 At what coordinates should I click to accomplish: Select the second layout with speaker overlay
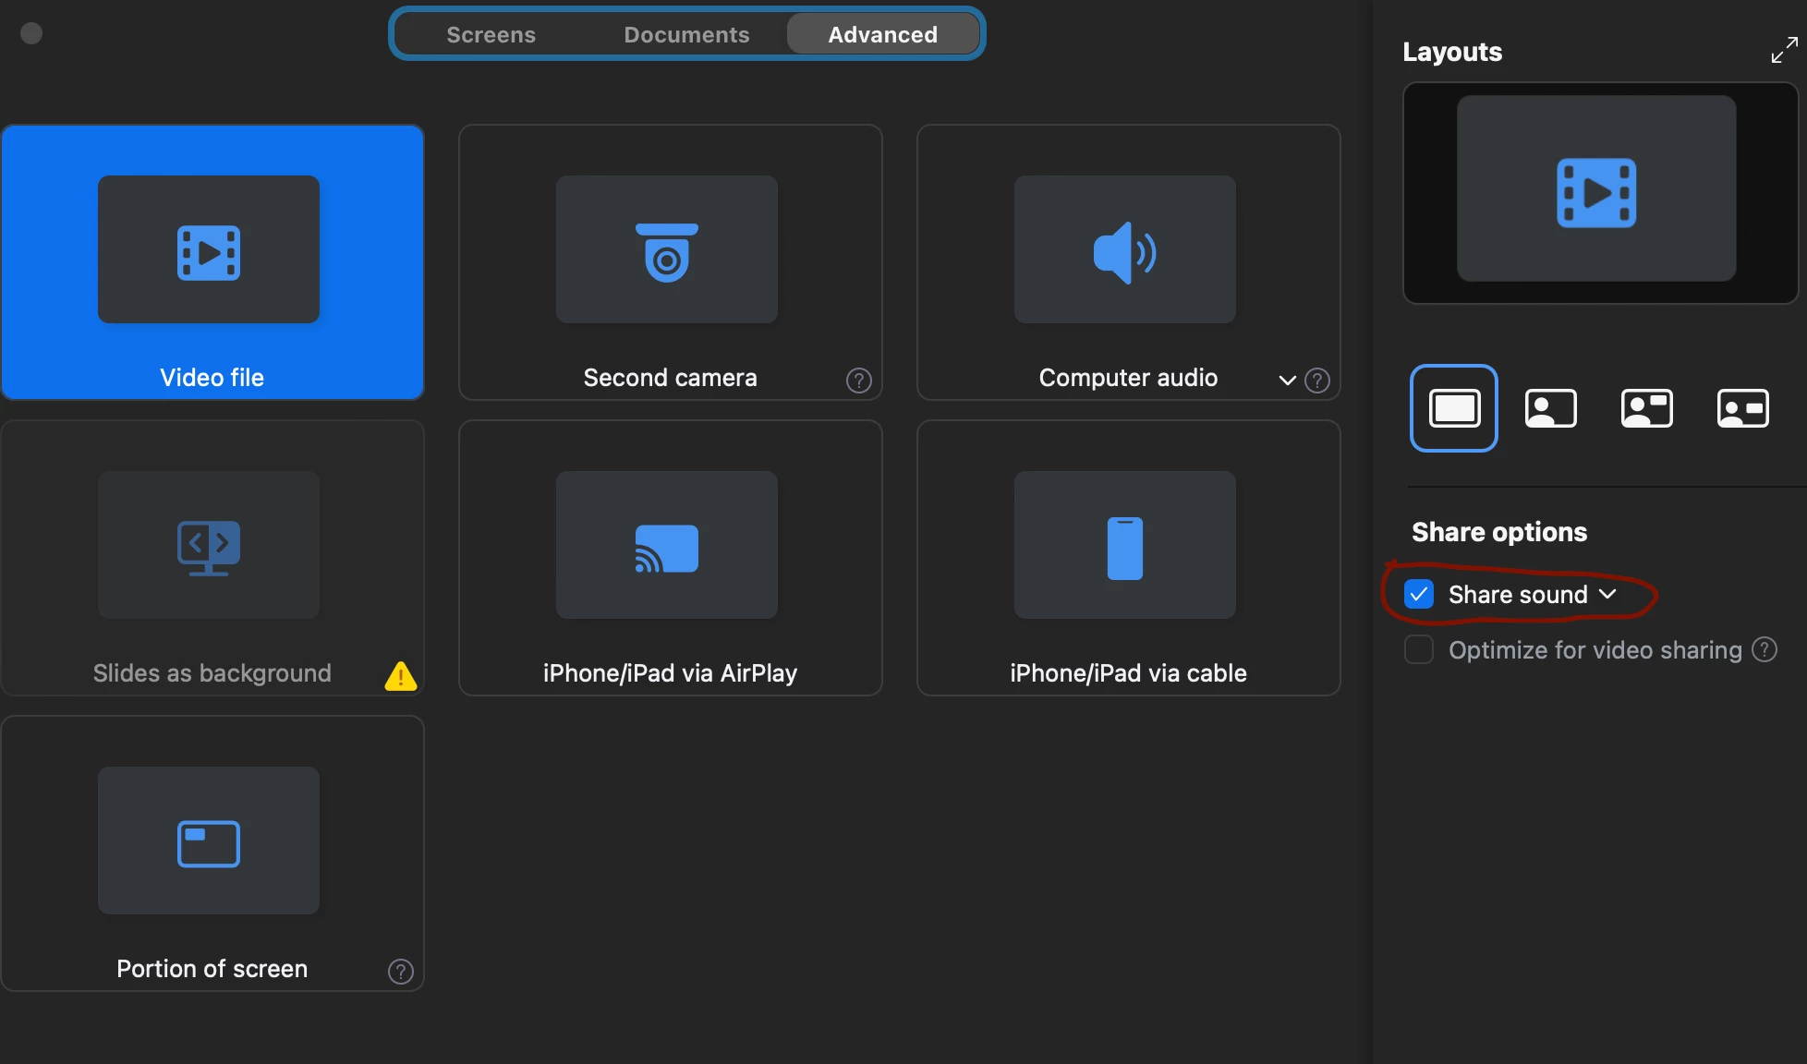[x=1550, y=408]
